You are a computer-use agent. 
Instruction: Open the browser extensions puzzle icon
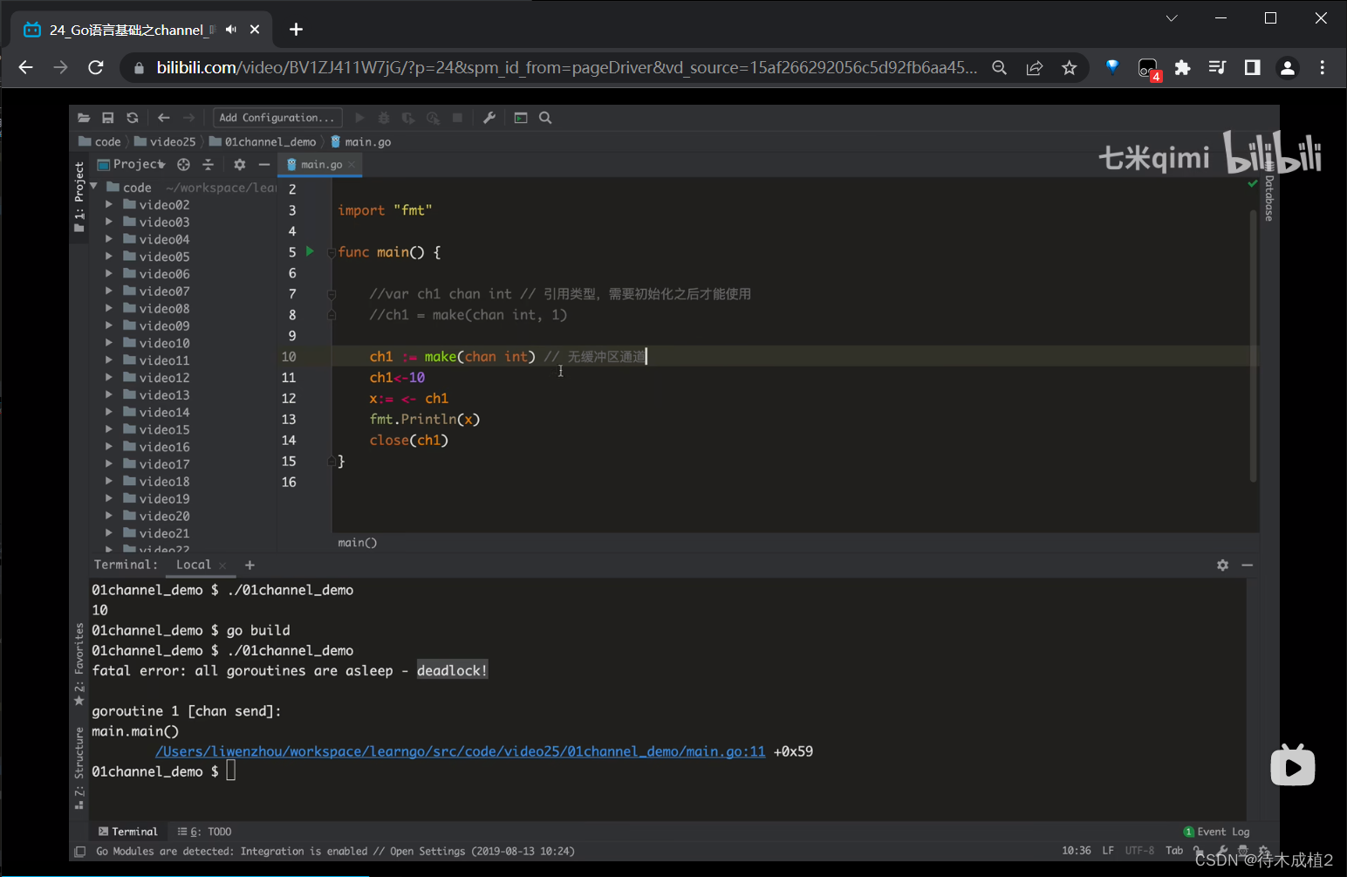1182,67
